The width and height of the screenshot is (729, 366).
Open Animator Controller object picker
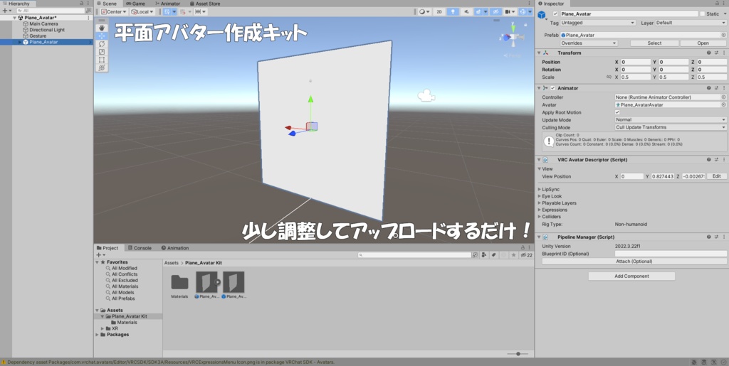click(x=723, y=97)
